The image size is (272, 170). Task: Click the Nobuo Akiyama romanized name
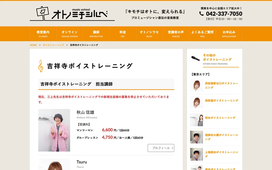pos(87,117)
